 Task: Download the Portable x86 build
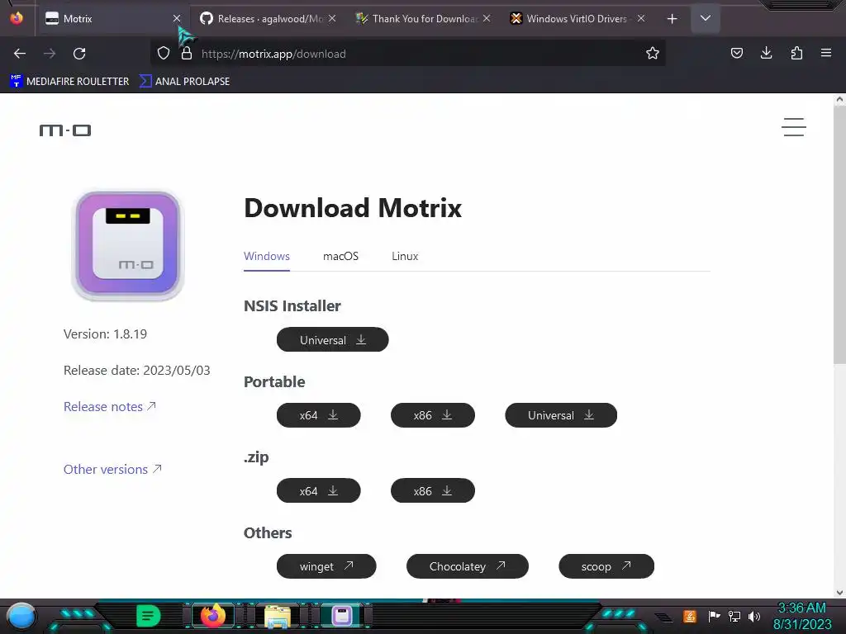(433, 415)
